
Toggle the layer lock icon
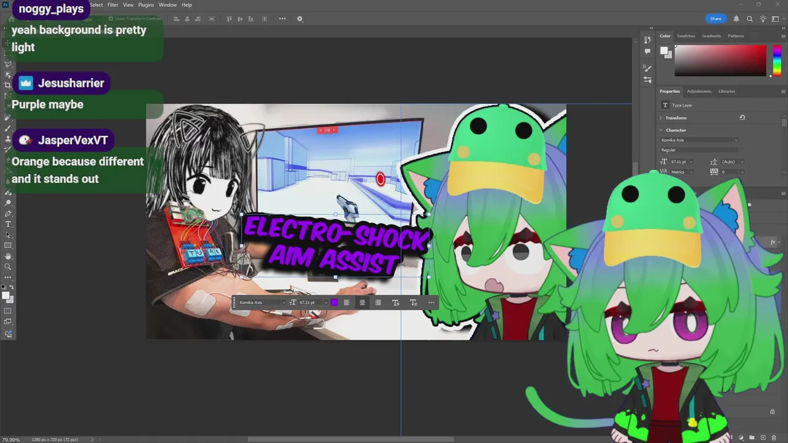click(772, 412)
